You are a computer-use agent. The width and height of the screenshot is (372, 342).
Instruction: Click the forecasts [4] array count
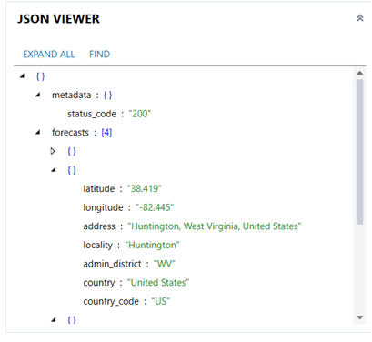click(106, 133)
